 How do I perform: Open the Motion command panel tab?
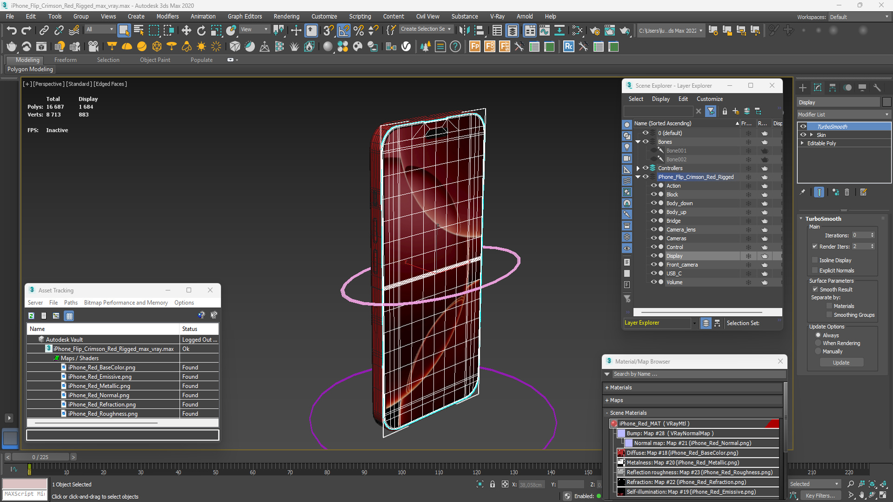[847, 87]
